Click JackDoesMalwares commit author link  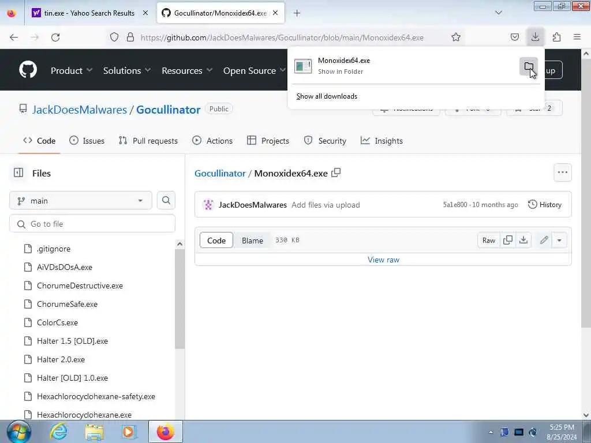point(253,205)
